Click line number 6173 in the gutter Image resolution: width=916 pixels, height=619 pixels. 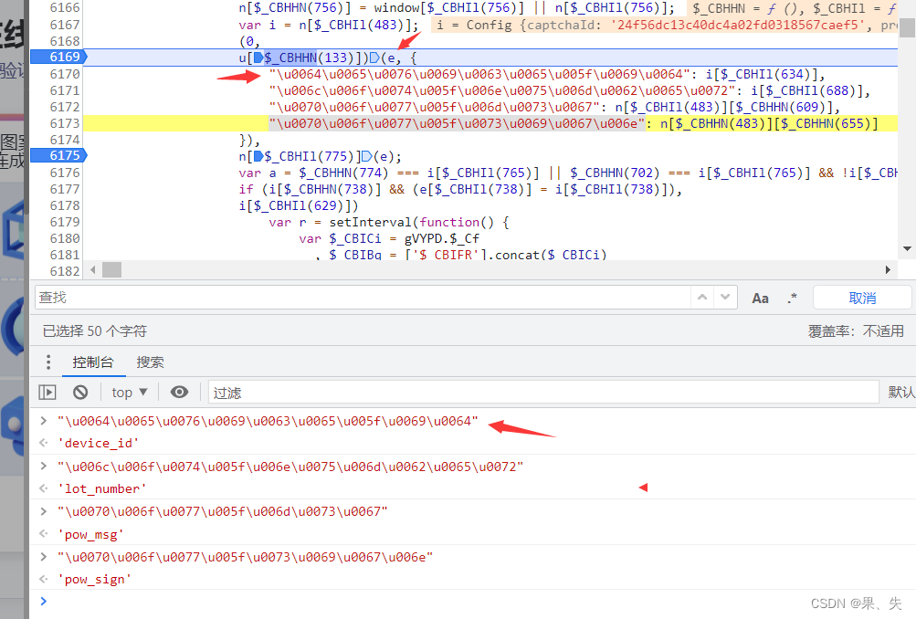64,123
